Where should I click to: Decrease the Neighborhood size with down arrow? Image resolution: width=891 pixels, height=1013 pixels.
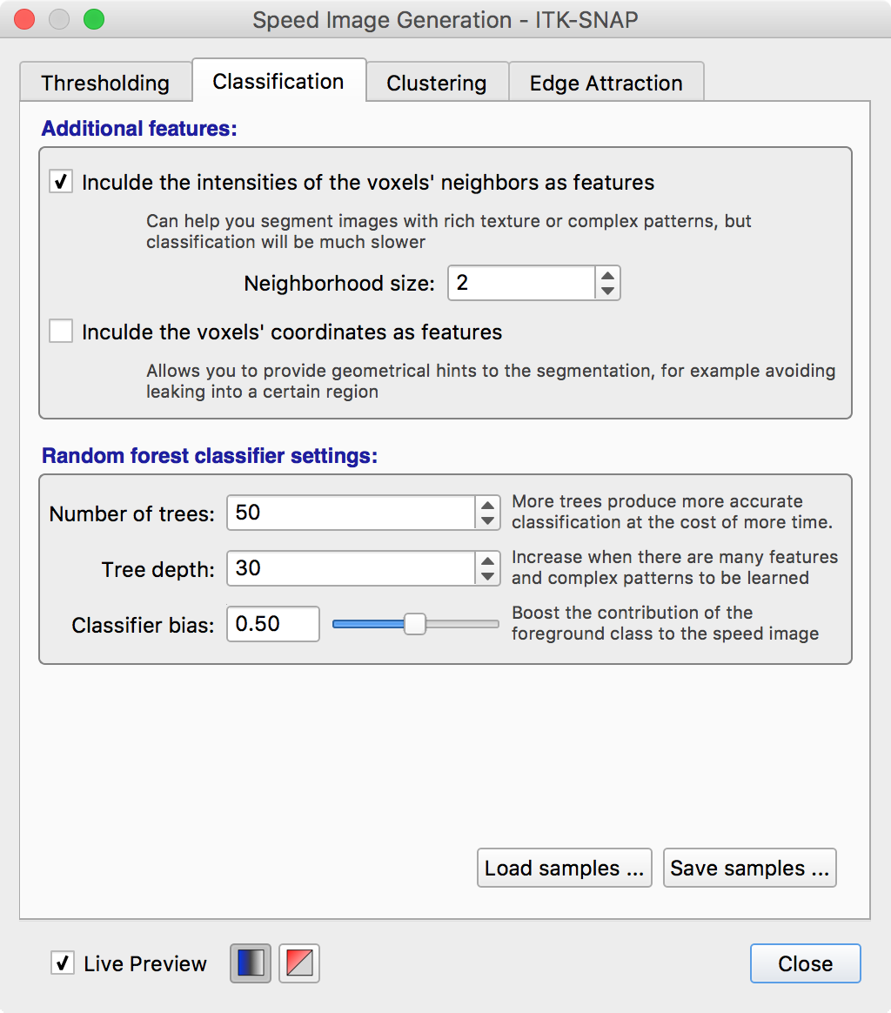pyautogui.click(x=607, y=291)
